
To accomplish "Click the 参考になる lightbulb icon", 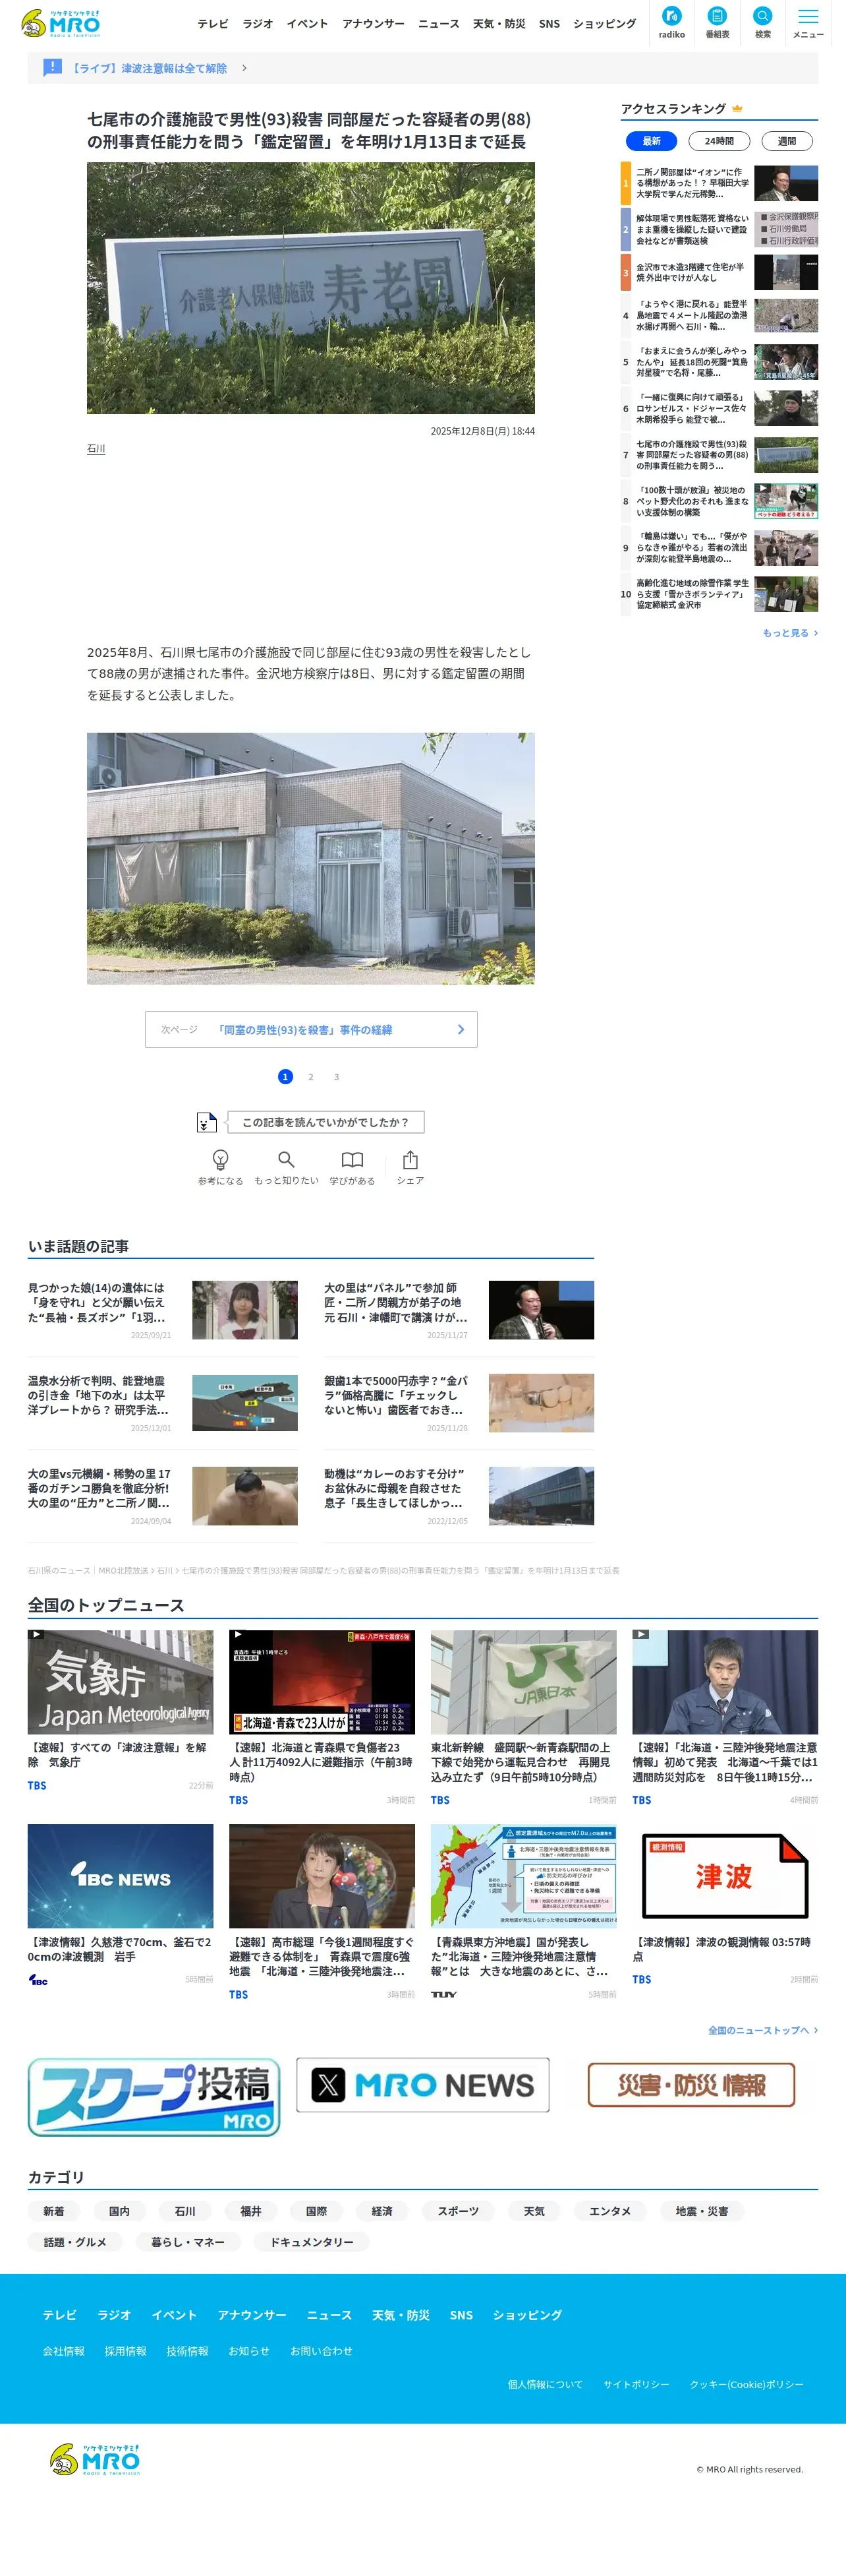I will tap(221, 1160).
